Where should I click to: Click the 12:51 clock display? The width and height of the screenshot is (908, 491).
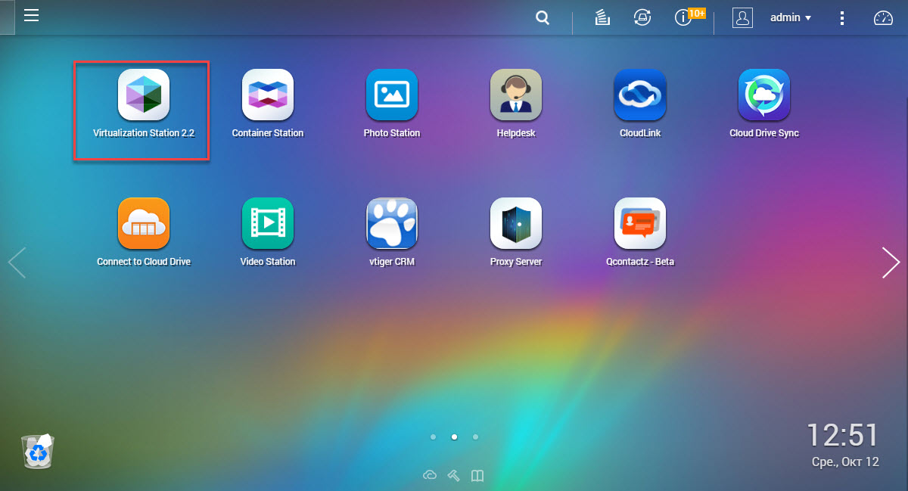843,436
